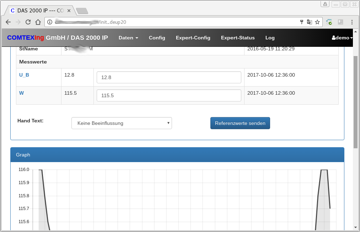The width and height of the screenshot is (360, 232).
Task: Click the back navigation arrow
Action: coord(8,22)
